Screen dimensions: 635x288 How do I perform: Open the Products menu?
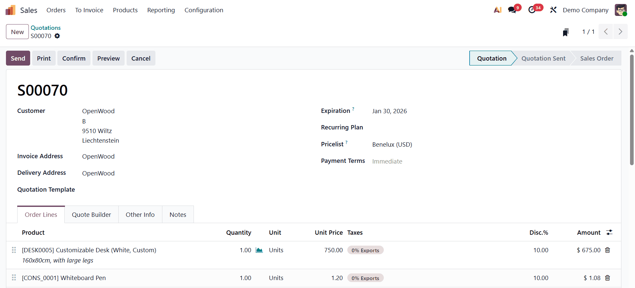[x=125, y=10]
